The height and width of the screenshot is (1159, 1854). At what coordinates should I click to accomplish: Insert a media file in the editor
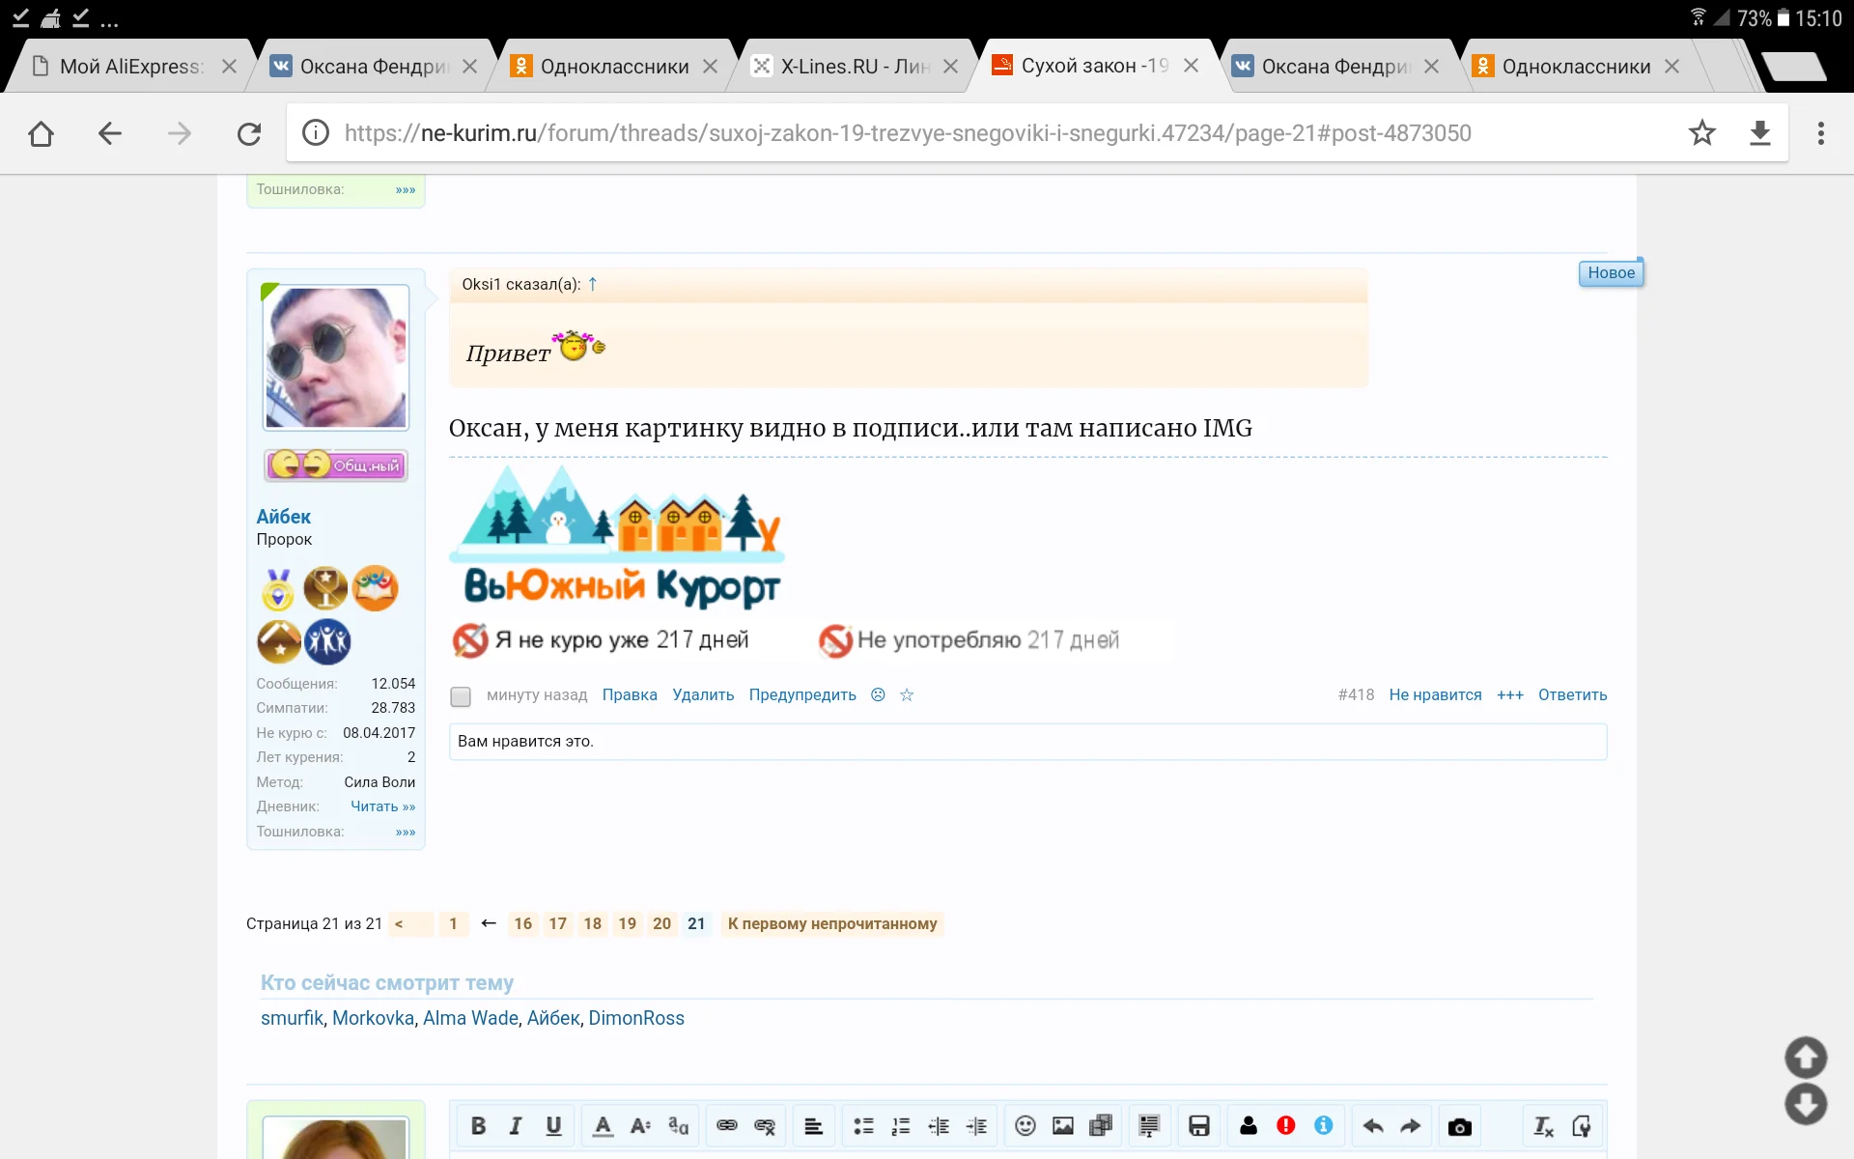[x=1101, y=1125]
